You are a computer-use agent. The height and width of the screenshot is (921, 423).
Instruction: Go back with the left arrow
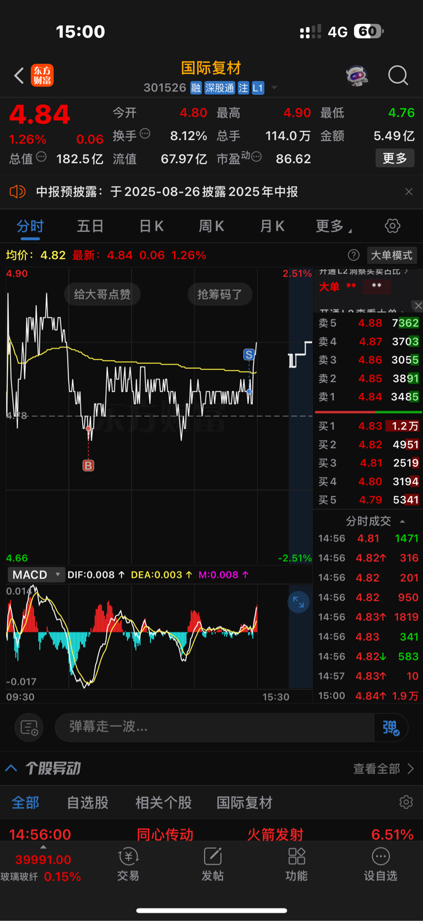[x=19, y=76]
